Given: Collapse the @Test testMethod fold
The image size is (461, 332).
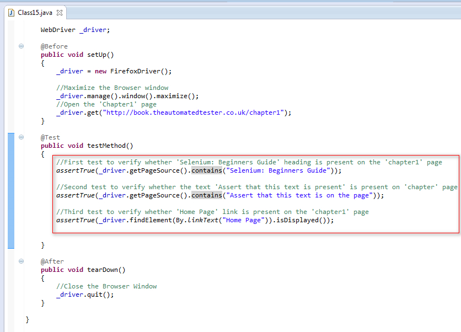Looking at the screenshot, I should (x=21, y=137).
